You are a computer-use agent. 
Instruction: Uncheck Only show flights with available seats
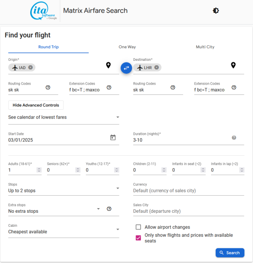click(138, 238)
